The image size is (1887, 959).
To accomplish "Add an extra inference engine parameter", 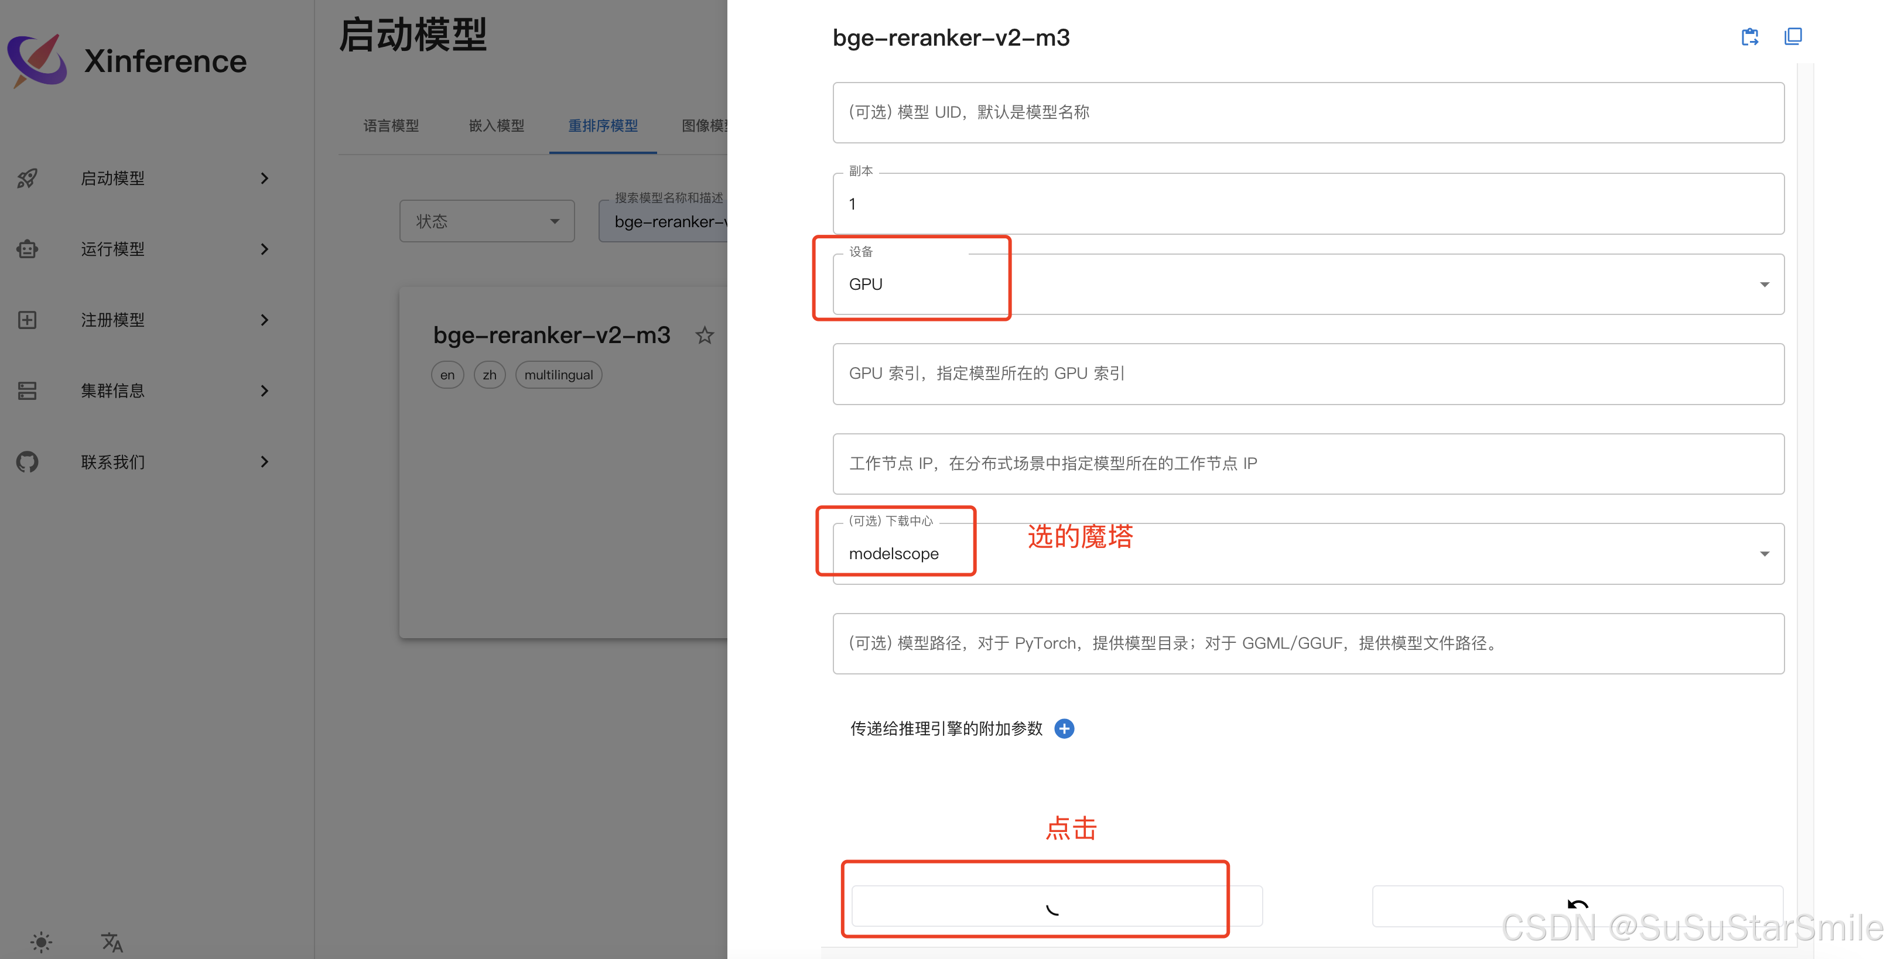I will pyautogui.click(x=1064, y=728).
